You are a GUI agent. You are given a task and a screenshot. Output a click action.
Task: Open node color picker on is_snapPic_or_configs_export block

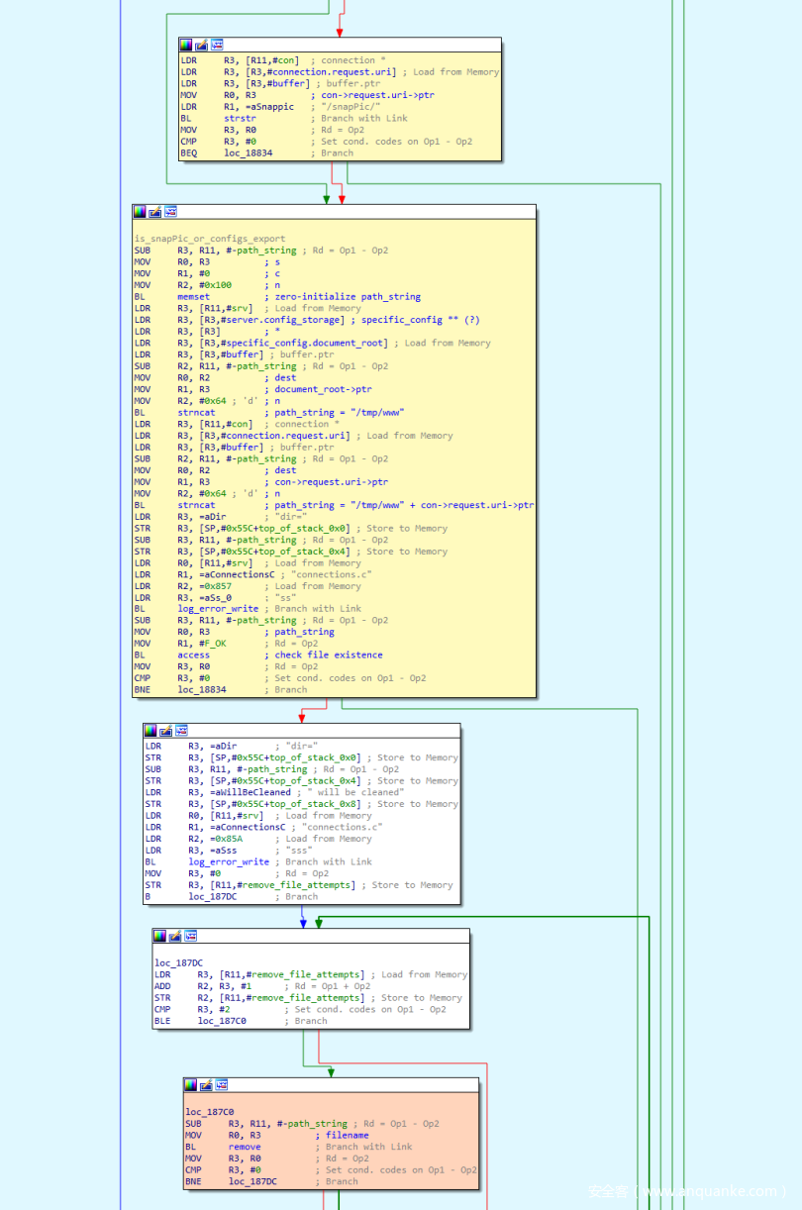click(140, 212)
